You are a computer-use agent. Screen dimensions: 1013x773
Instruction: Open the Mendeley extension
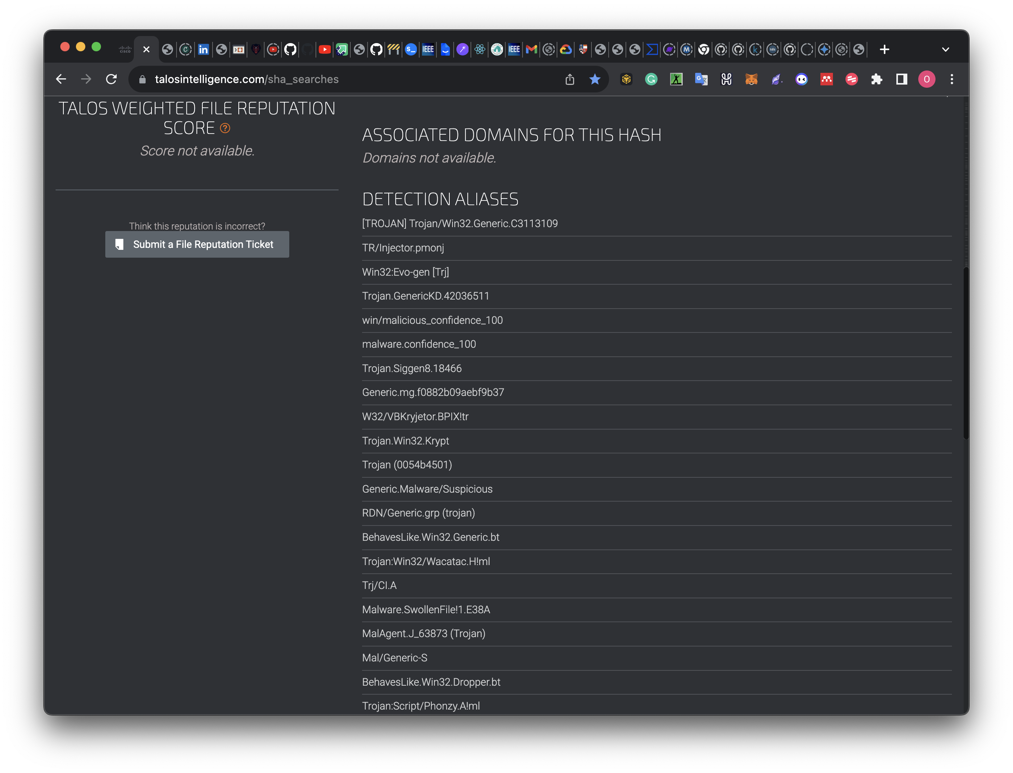827,79
